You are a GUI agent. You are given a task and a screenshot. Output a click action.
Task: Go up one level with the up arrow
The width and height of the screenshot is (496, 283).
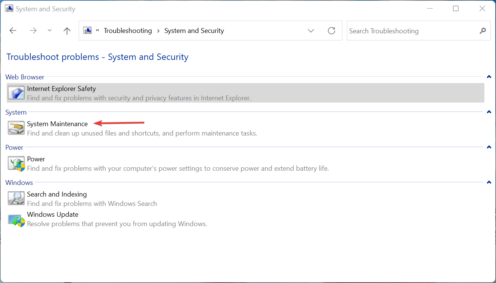[x=67, y=31]
